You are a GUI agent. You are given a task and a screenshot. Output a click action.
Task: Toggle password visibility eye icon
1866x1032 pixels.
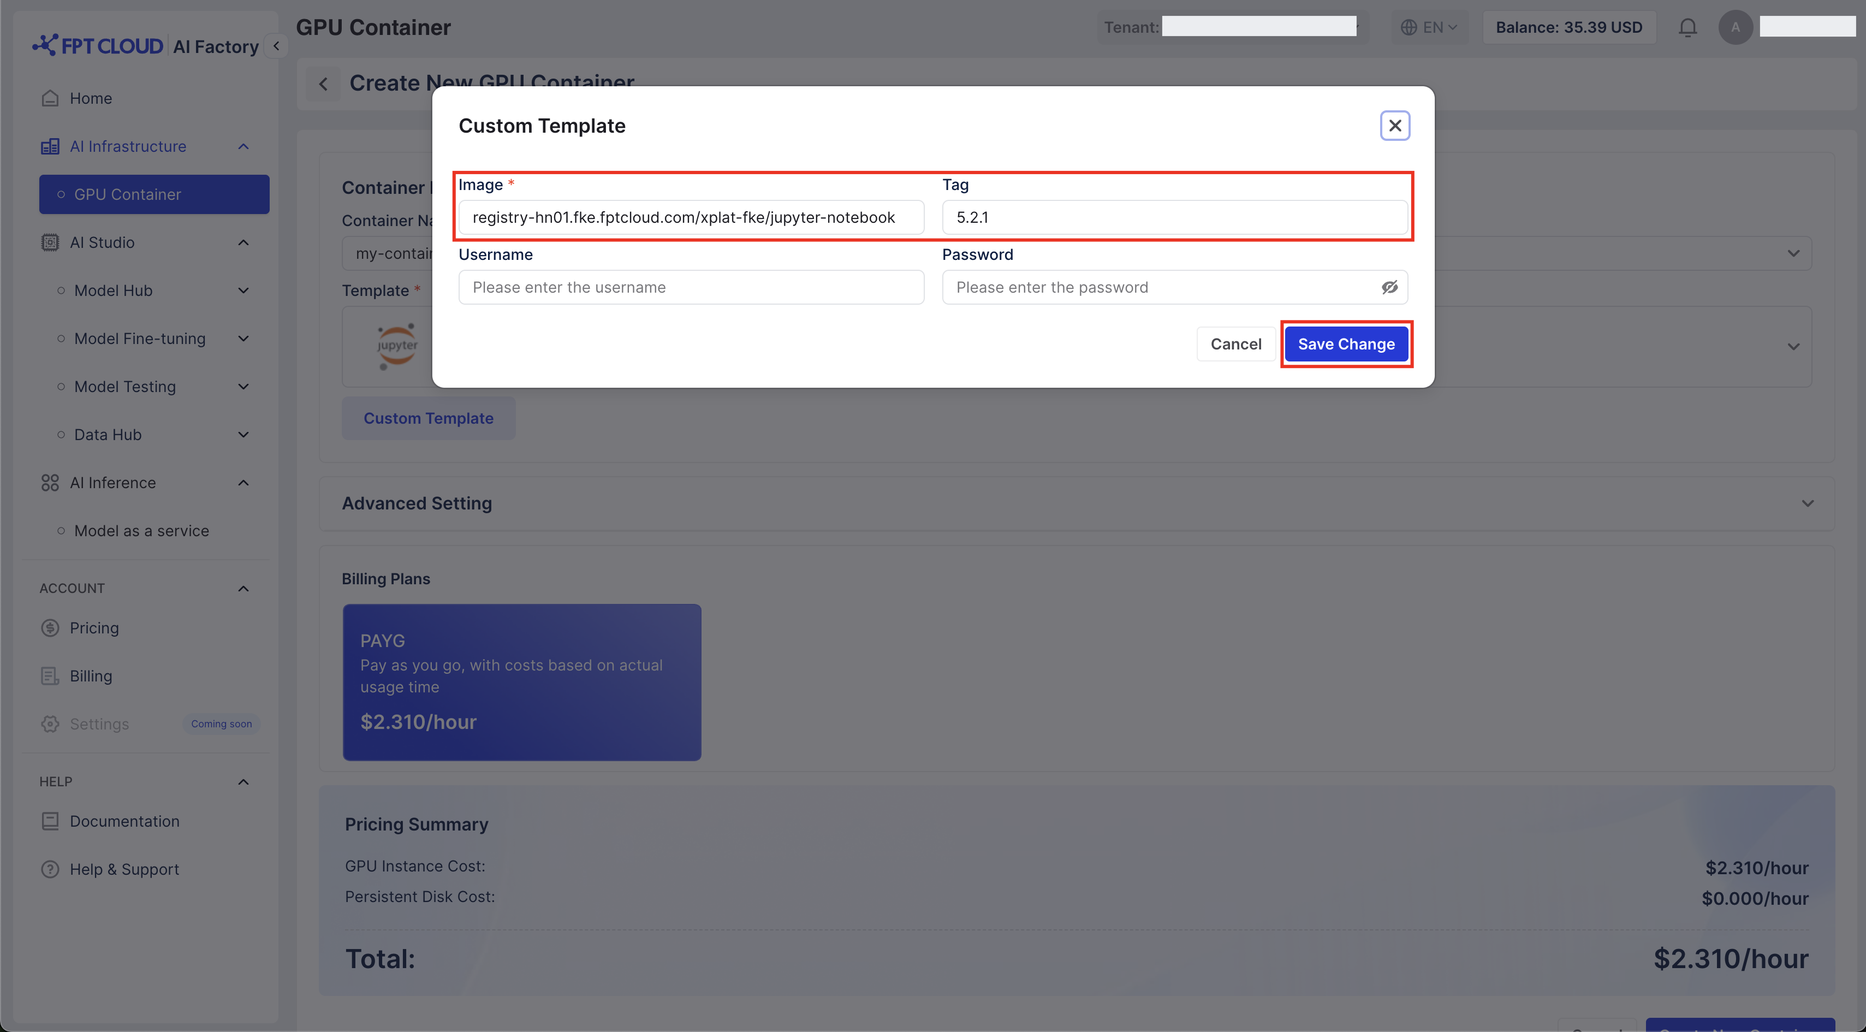(x=1389, y=288)
